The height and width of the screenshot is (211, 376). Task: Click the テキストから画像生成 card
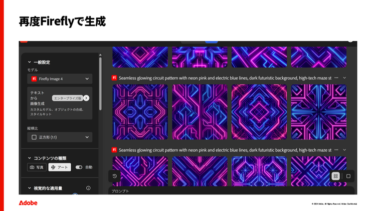[x=60, y=103]
